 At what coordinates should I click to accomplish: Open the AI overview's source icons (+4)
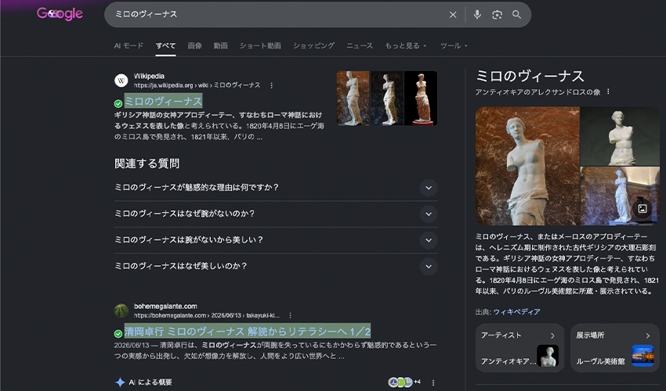(x=404, y=382)
